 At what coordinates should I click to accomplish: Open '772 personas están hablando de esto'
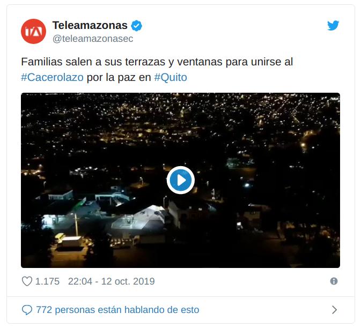coord(117,310)
